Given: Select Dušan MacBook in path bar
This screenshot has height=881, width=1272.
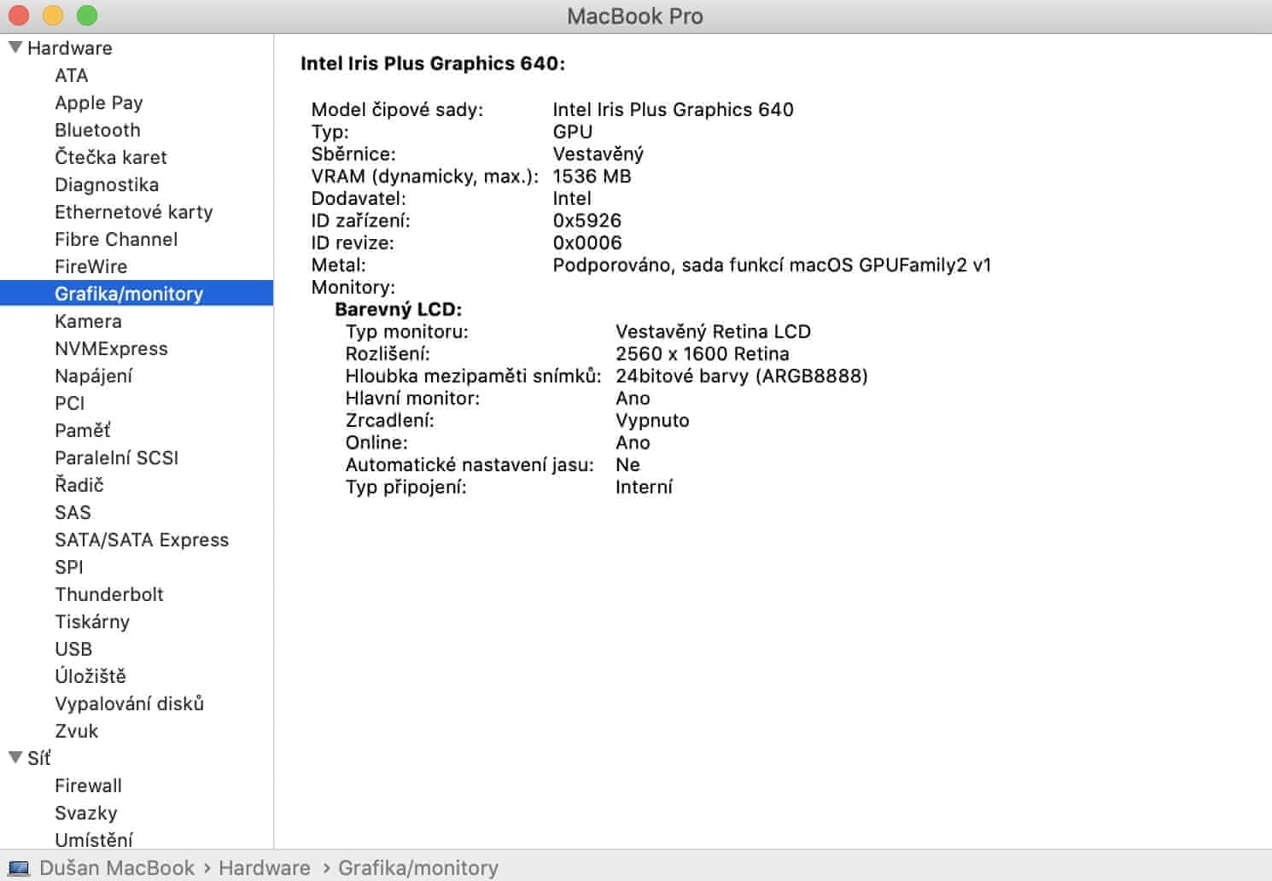Looking at the screenshot, I should click(117, 867).
